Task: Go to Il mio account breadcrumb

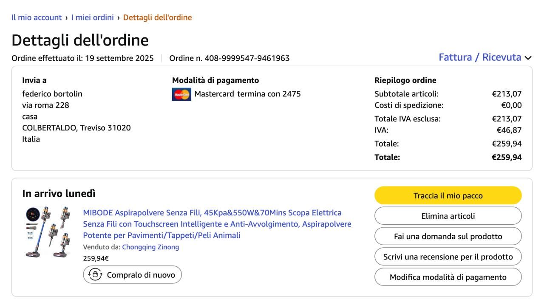Action: 37,17
